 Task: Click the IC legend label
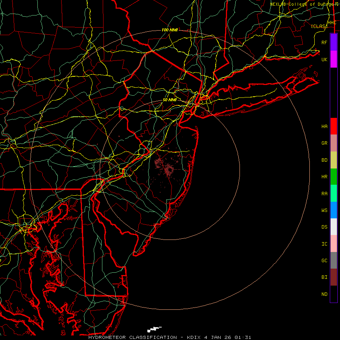coord(325,244)
